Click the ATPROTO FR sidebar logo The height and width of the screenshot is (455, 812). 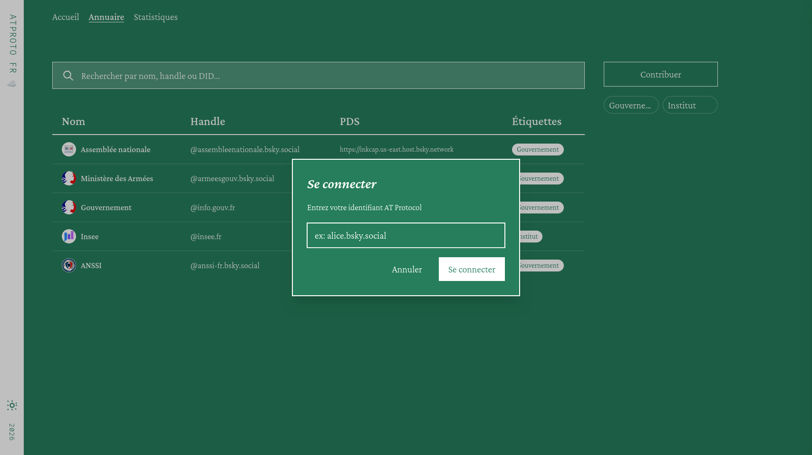12,43
